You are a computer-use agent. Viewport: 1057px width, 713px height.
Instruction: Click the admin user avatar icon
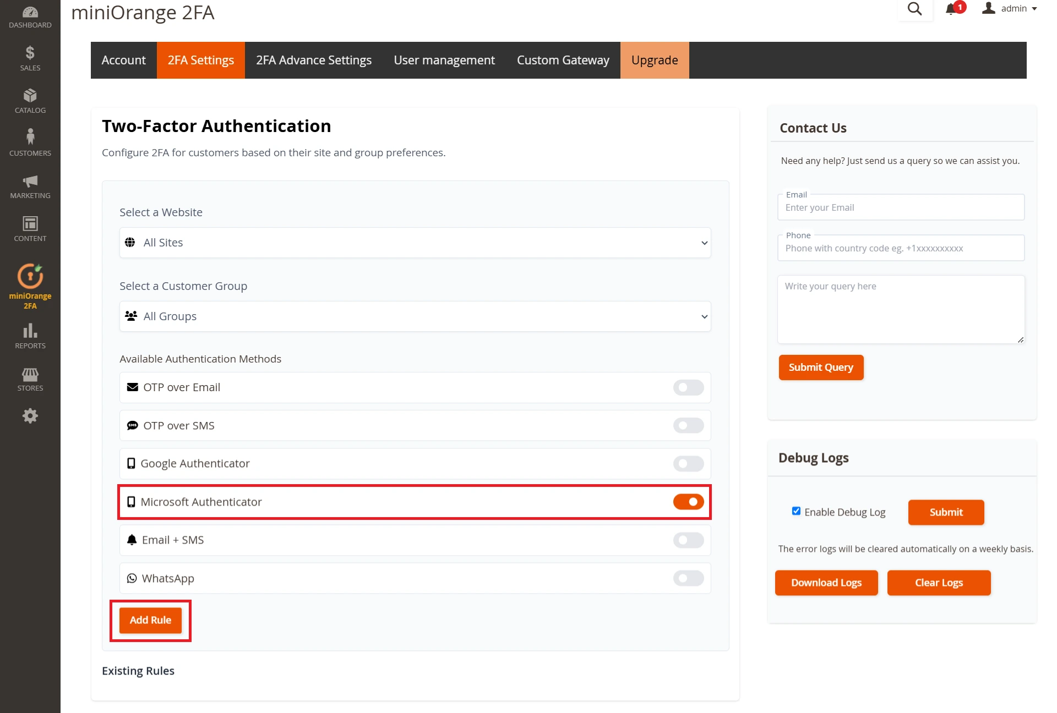(989, 8)
